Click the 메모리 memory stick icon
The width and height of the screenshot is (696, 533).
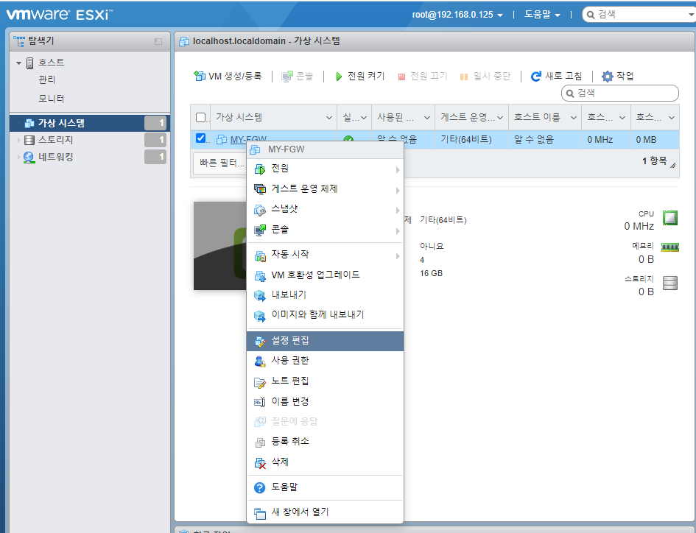pos(669,247)
